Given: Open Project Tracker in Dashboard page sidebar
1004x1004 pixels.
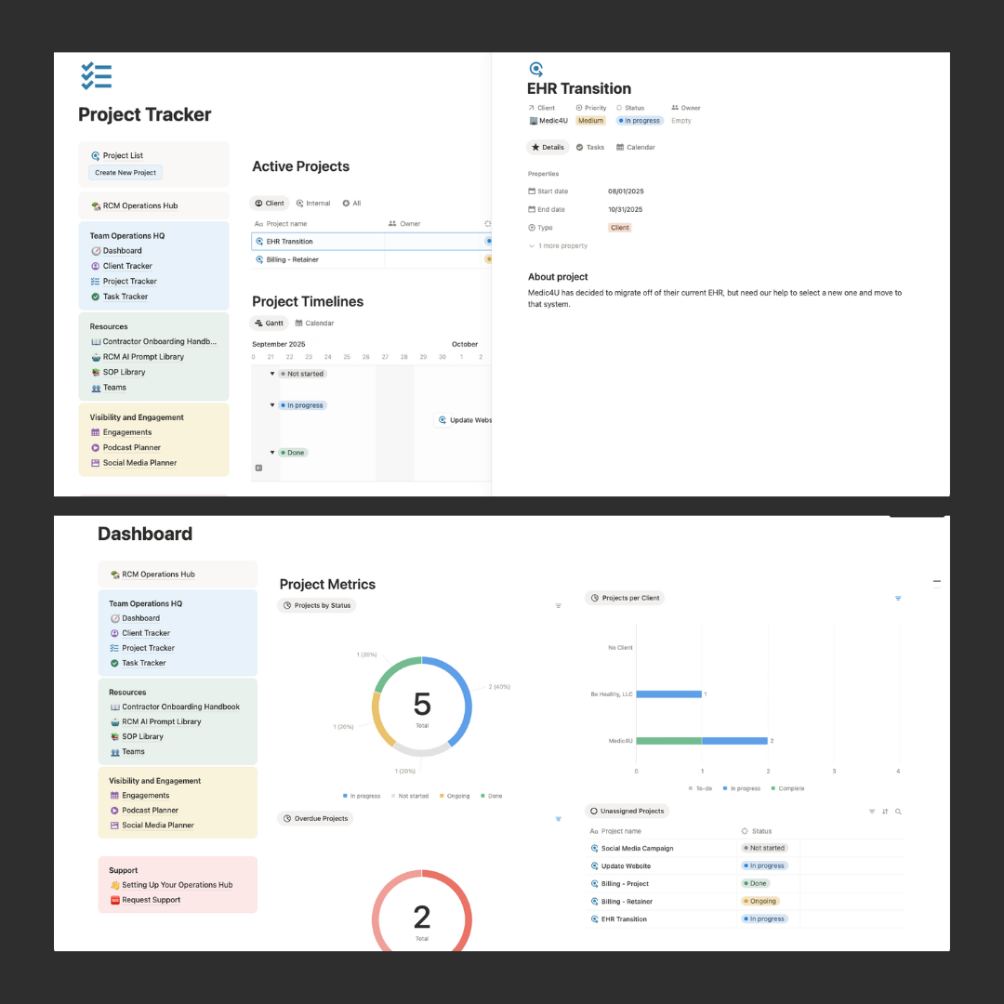Looking at the screenshot, I should [142, 648].
